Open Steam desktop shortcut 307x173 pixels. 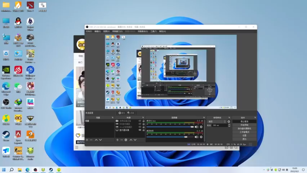tap(6, 136)
